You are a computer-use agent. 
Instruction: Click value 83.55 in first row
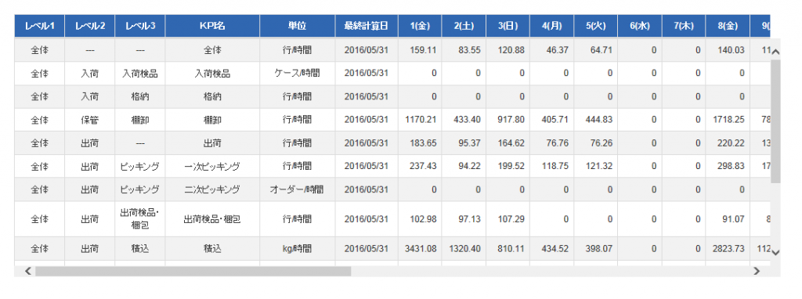[x=471, y=50]
